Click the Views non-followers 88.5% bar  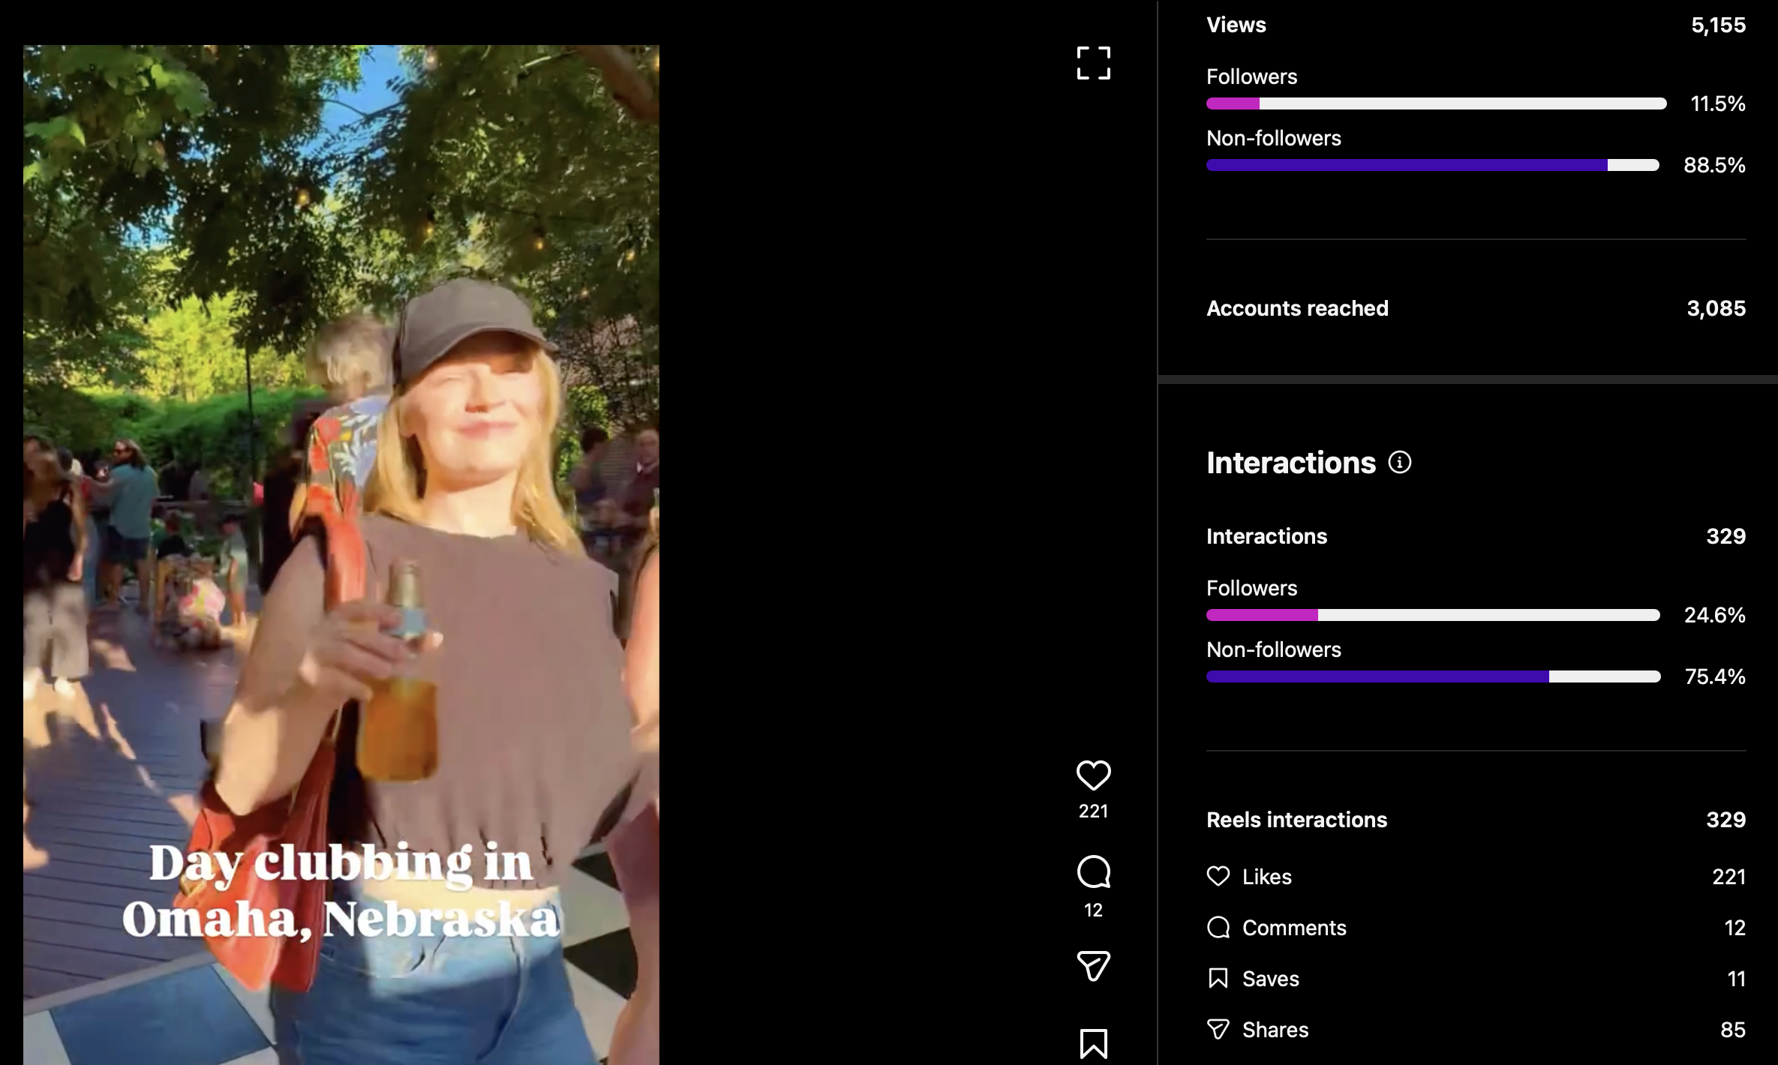[1432, 165]
